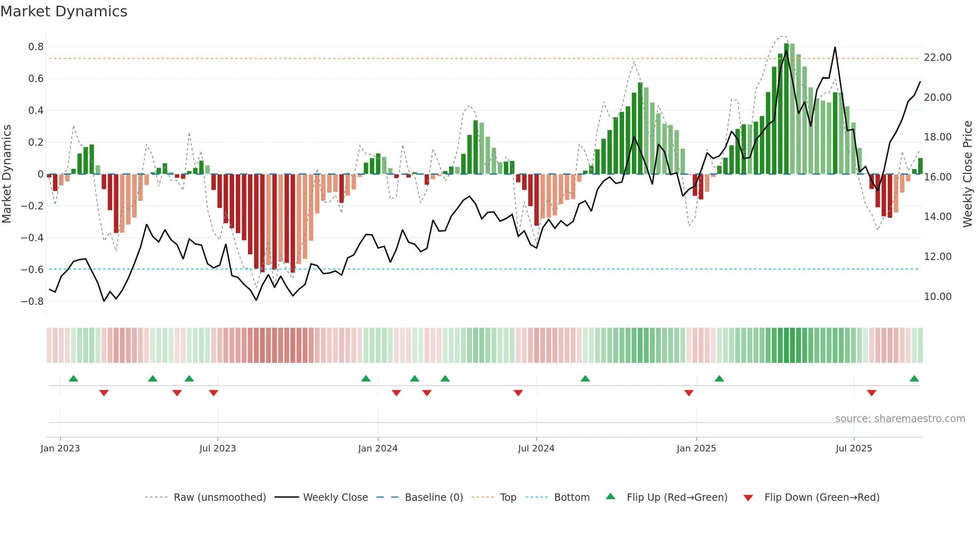The image size is (979, 551).
Task: Toggle the Weekly Close legend entry
Action: click(321, 497)
